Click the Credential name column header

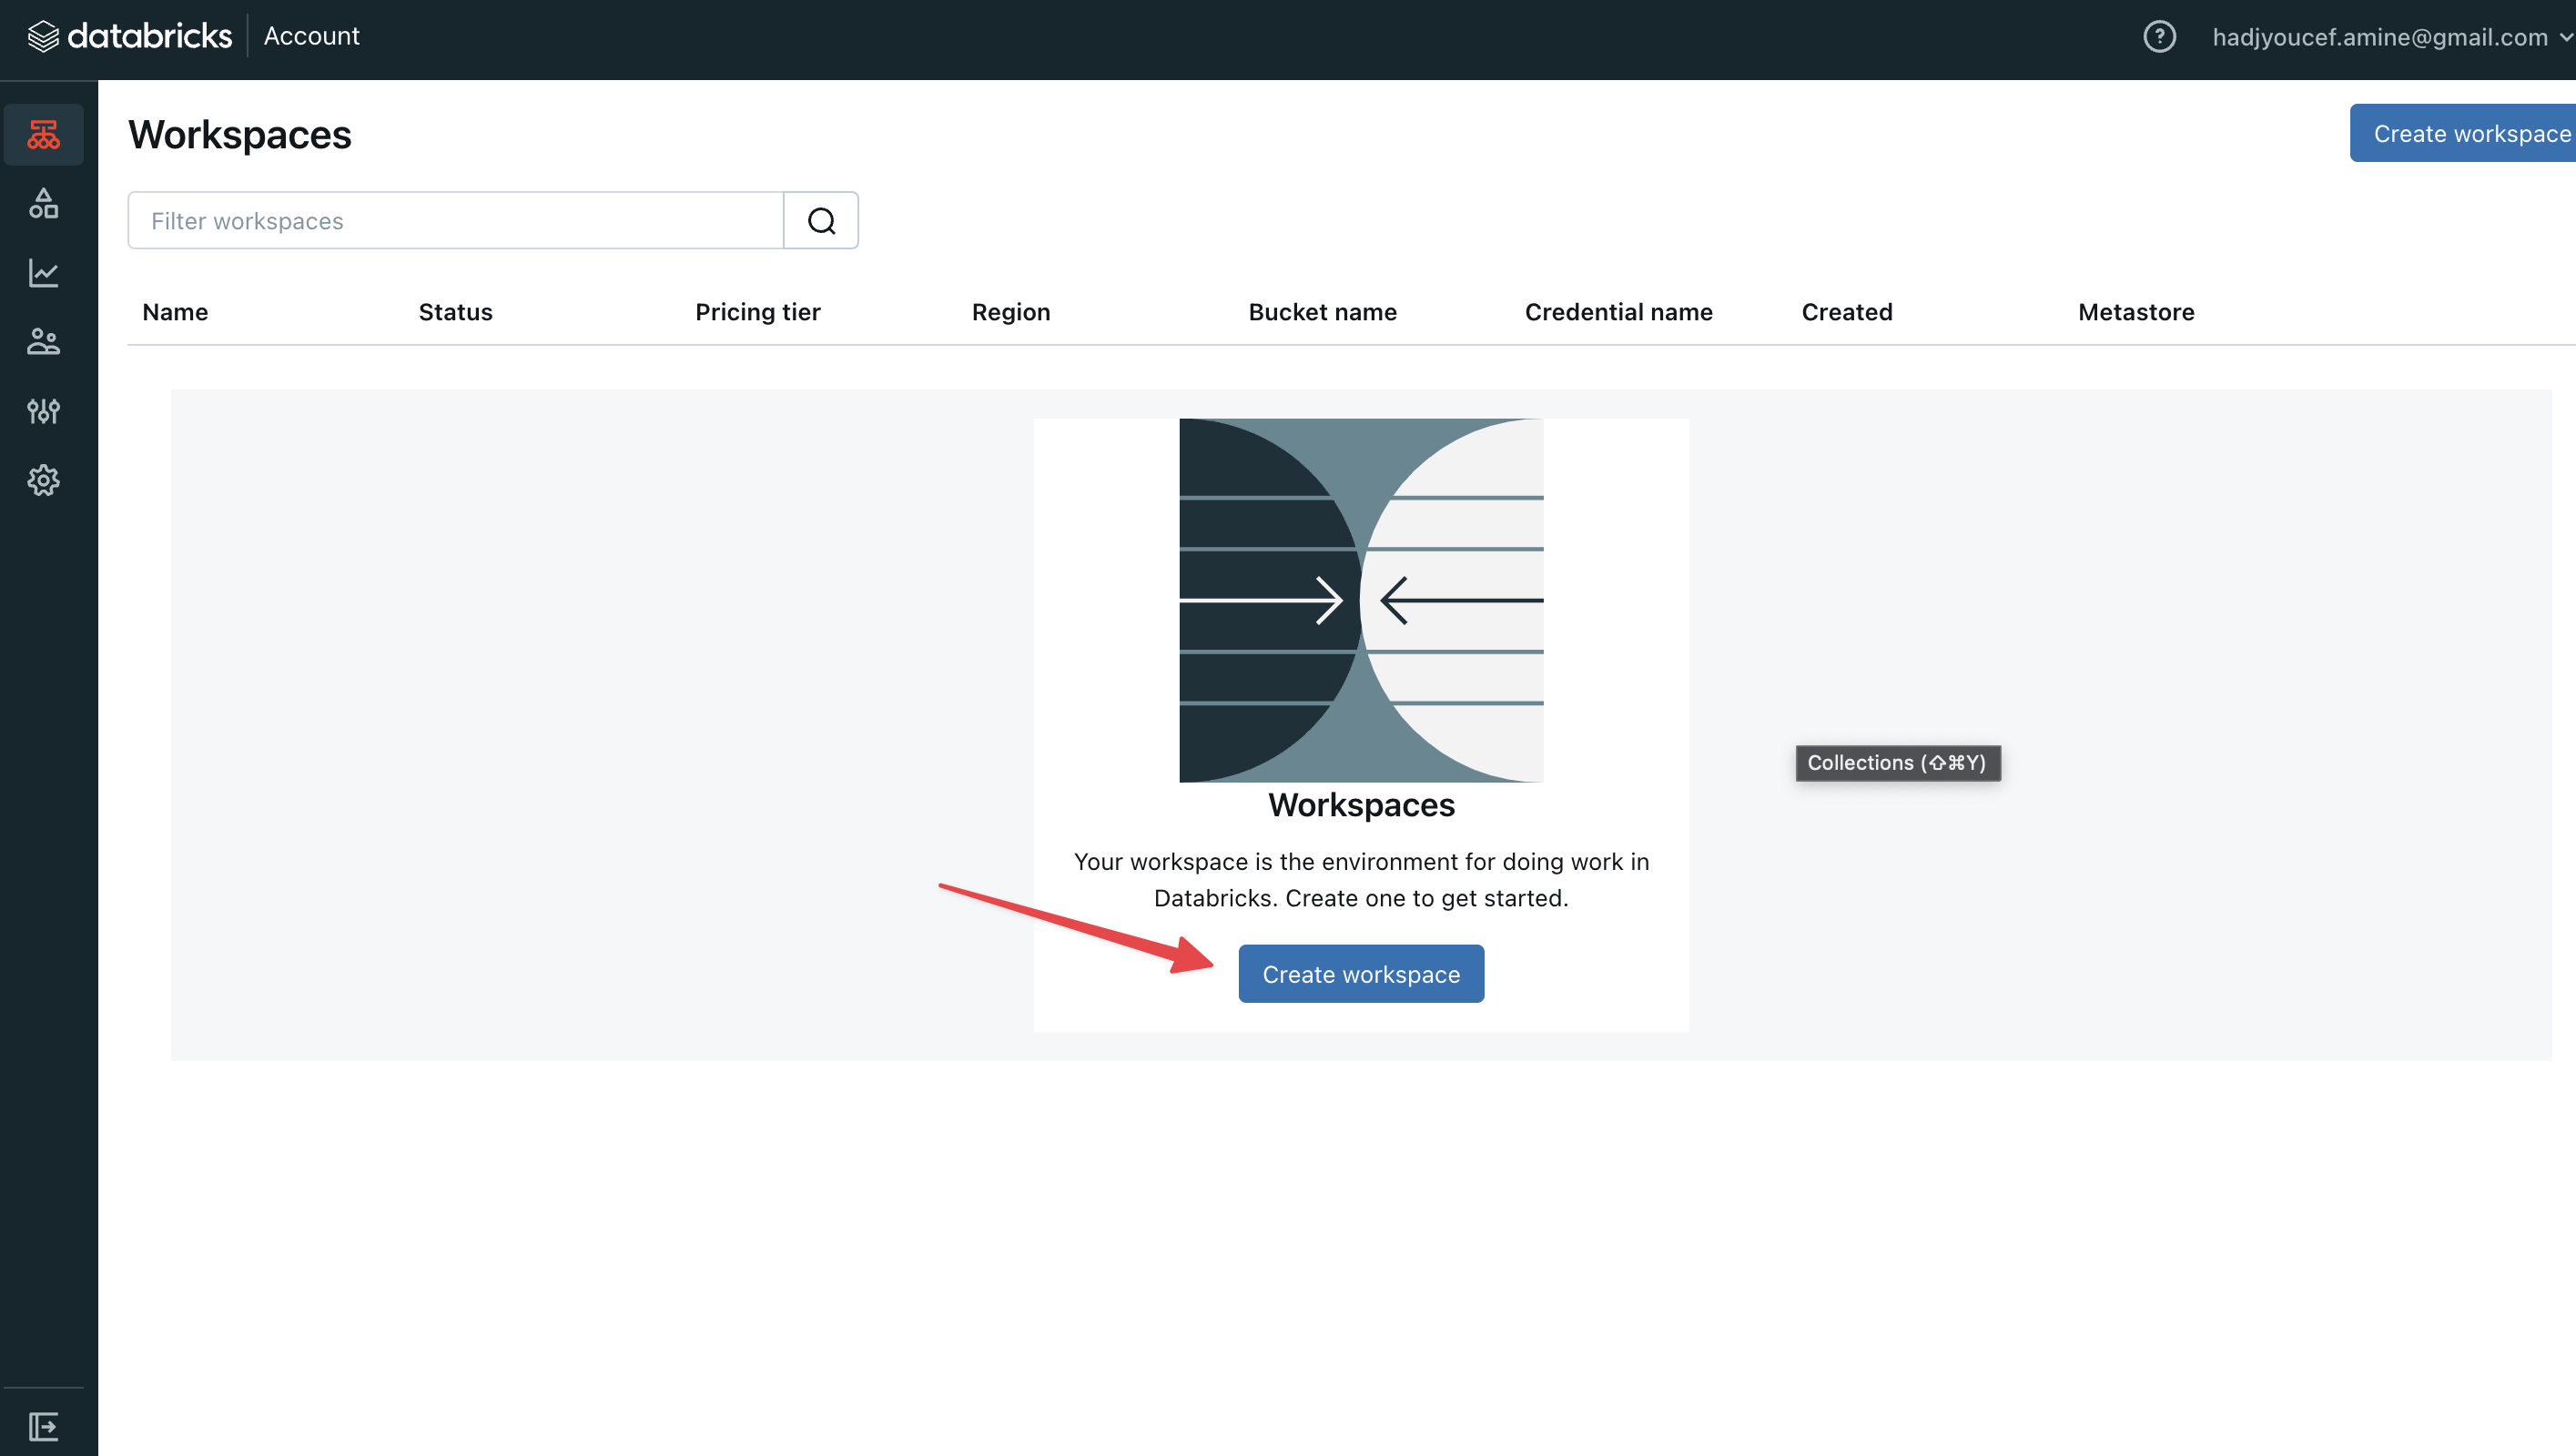pyautogui.click(x=1618, y=312)
